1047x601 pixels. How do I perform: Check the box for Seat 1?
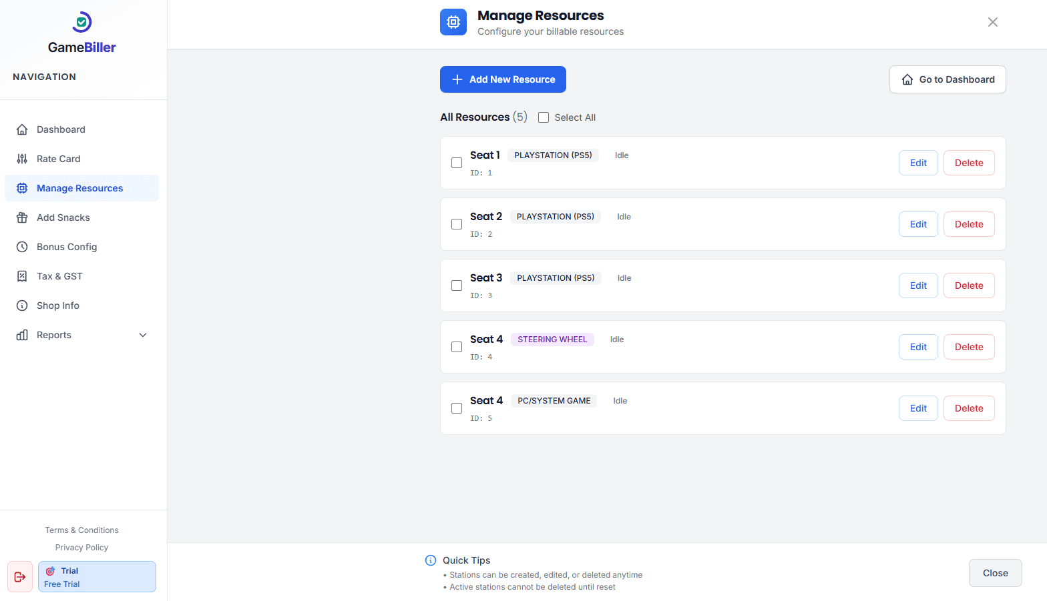pyautogui.click(x=457, y=163)
